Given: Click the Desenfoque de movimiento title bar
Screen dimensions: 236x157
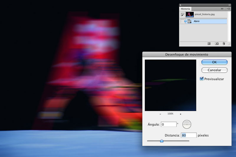Looking at the screenshot, I should (187, 54).
